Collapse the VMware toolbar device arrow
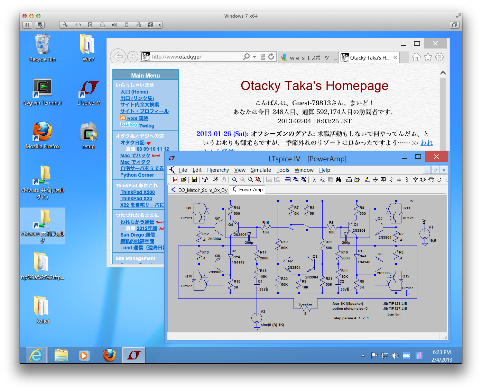The width and height of the screenshot is (482, 391). pos(160,25)
